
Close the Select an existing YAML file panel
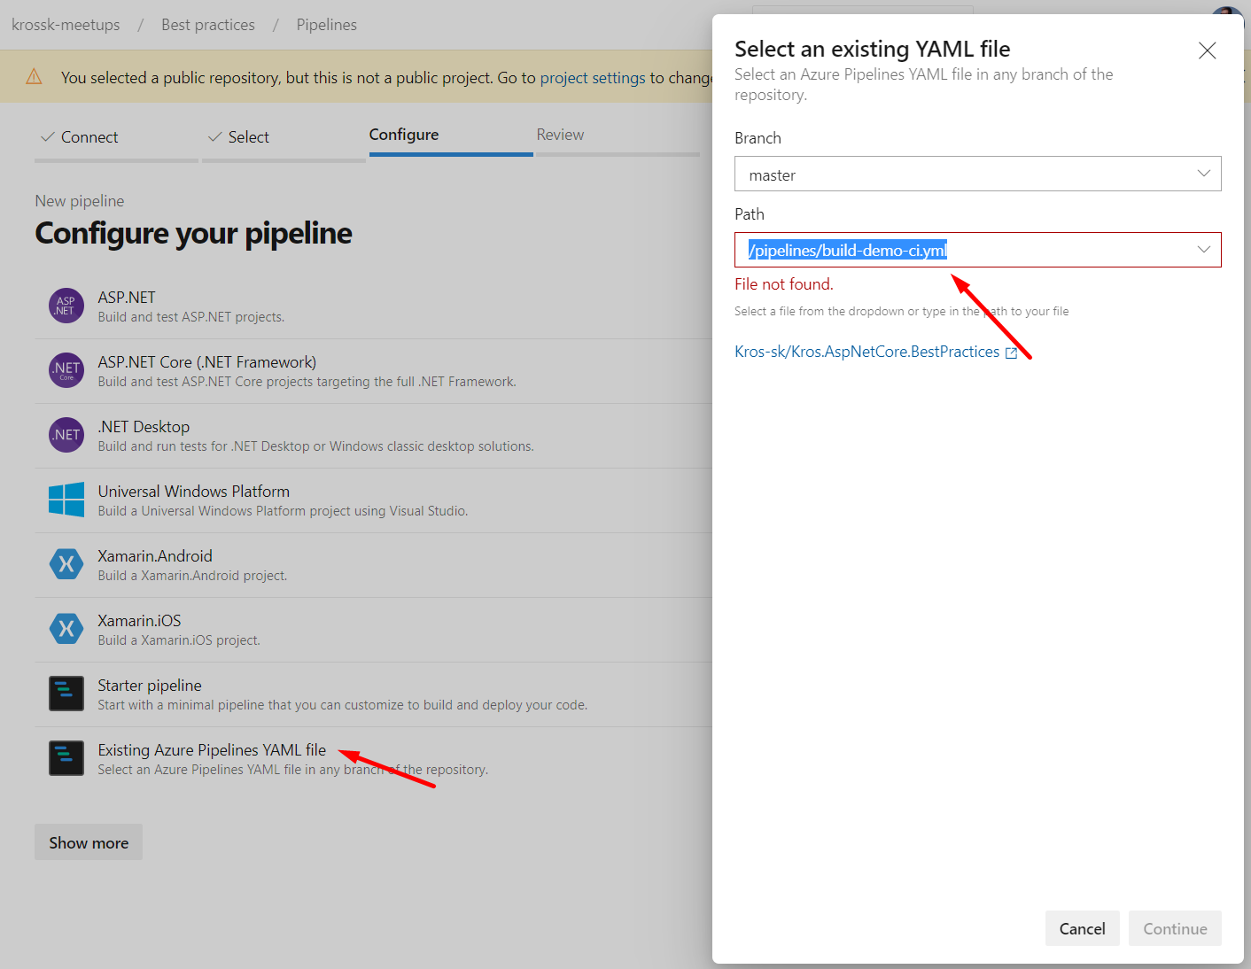(x=1207, y=50)
